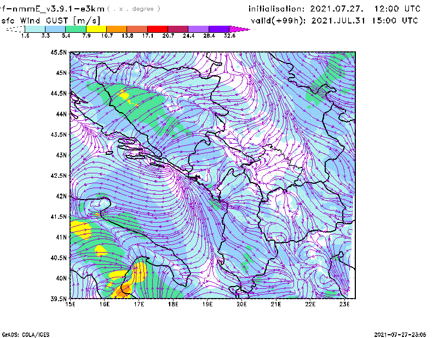Viewport: 438px width, 338px height.
Task: Click the '5.4' legend value
Action: 66,36
